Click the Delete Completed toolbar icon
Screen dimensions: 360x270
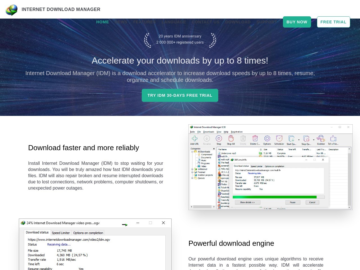[255, 138]
